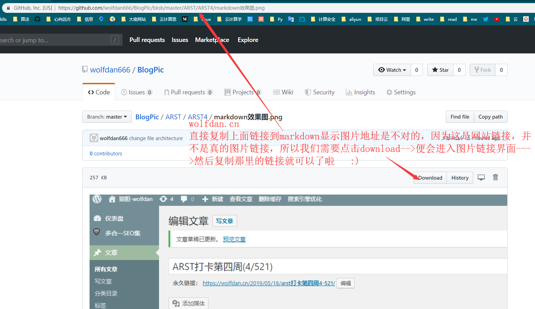
Task: Click the stargazers count next to Star
Action: (x=459, y=70)
